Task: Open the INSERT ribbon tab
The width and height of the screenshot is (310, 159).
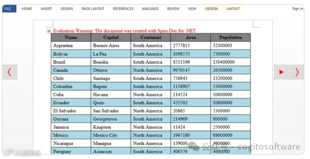Action: 46,9
